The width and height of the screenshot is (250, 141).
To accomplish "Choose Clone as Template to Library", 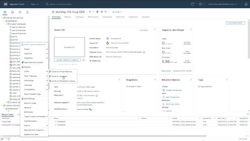I will click(63, 81).
